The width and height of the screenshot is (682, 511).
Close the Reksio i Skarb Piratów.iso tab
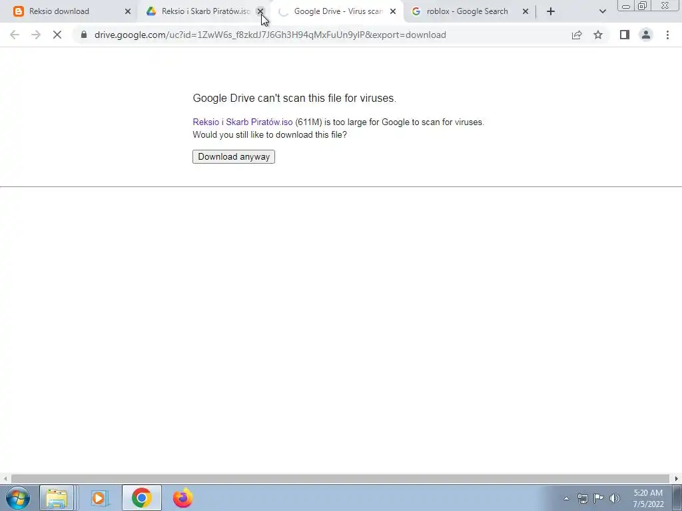260,11
